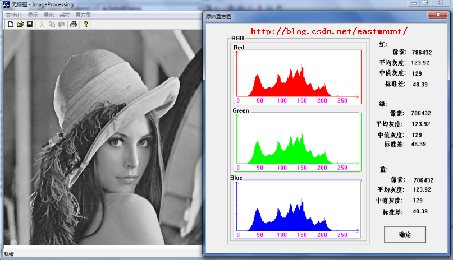Click red pixel count 786432
Viewport: 453px width, 260px height.
pos(422,53)
